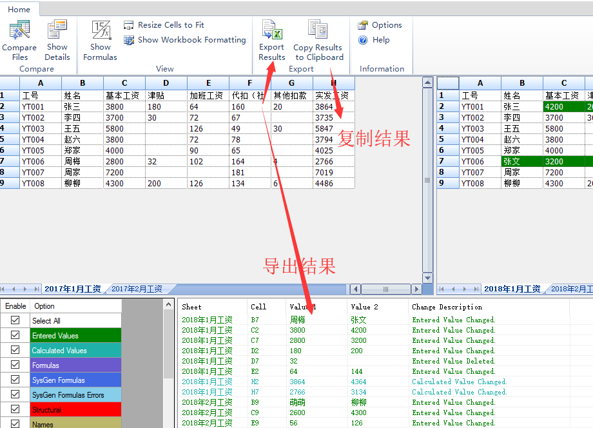Image resolution: width=593 pixels, height=428 pixels.
Task: Select column E header in left sheet
Action: tap(208, 83)
